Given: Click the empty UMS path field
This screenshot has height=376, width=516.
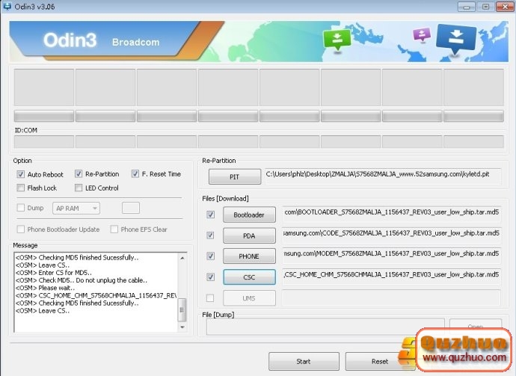Looking at the screenshot, I should [392, 298].
